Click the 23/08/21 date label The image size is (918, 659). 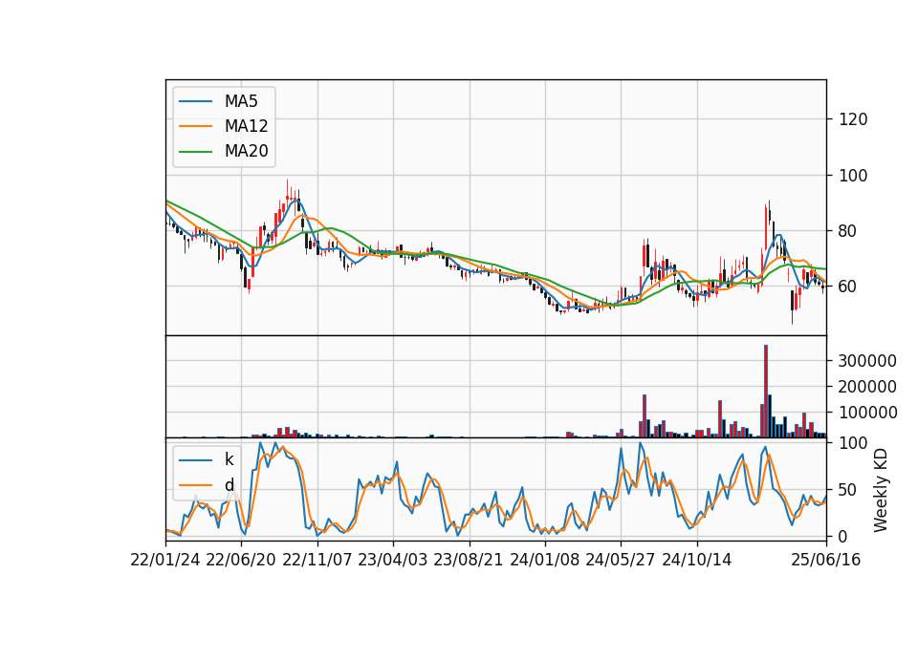[x=469, y=560]
